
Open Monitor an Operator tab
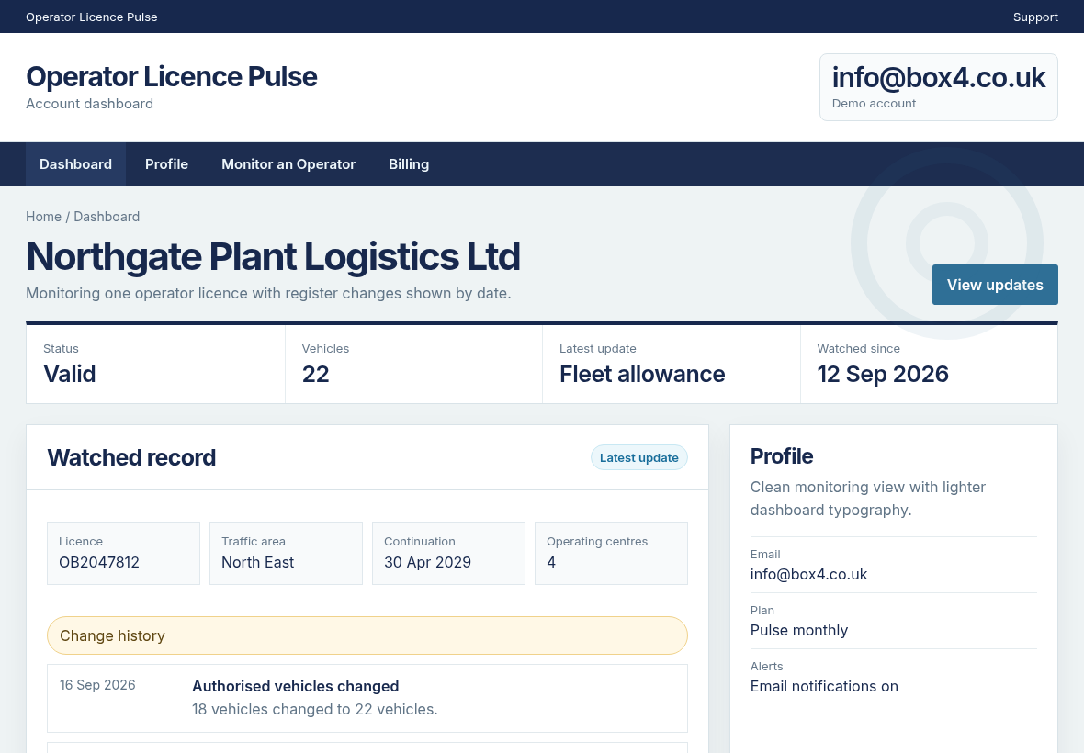pyautogui.click(x=288, y=164)
